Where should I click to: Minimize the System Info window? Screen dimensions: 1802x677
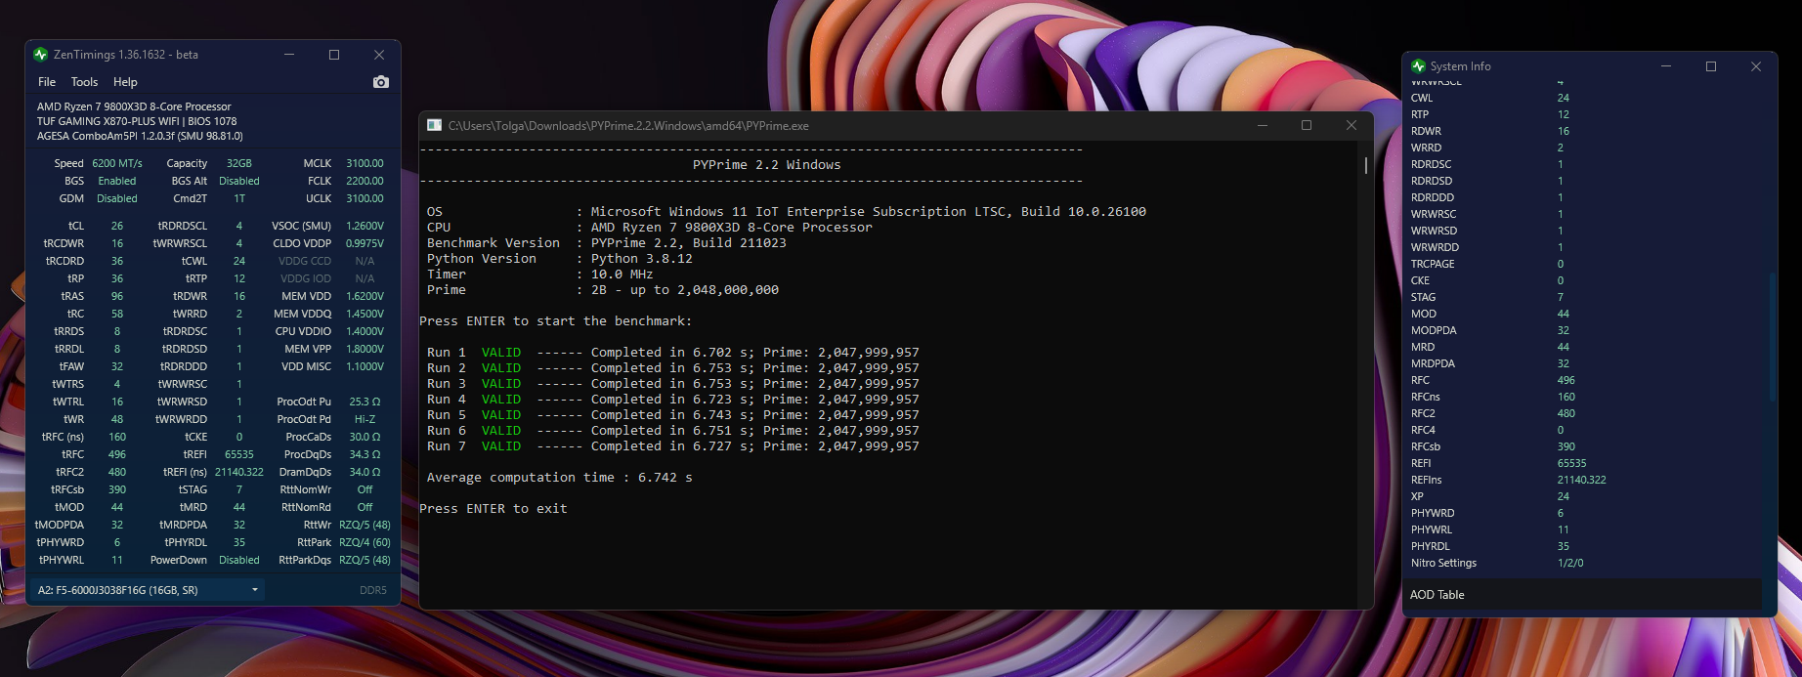(x=1666, y=66)
